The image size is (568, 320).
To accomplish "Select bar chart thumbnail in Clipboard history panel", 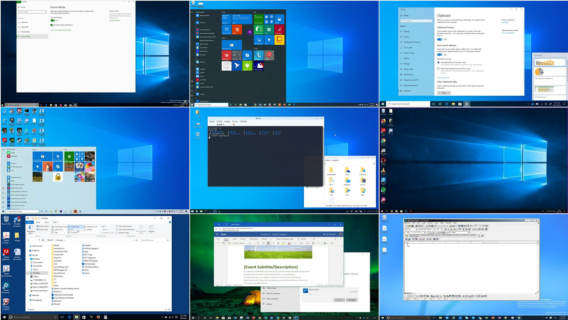I will tap(550, 62).
